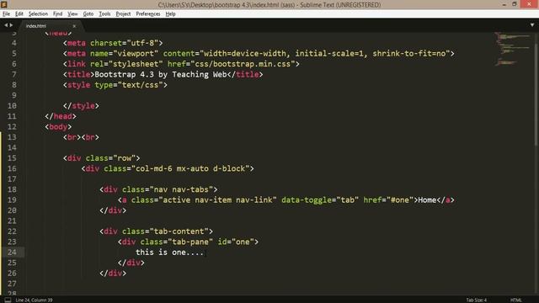This screenshot has width=539, height=303.
Task: Open the Tools menu
Action: pyautogui.click(x=104, y=13)
